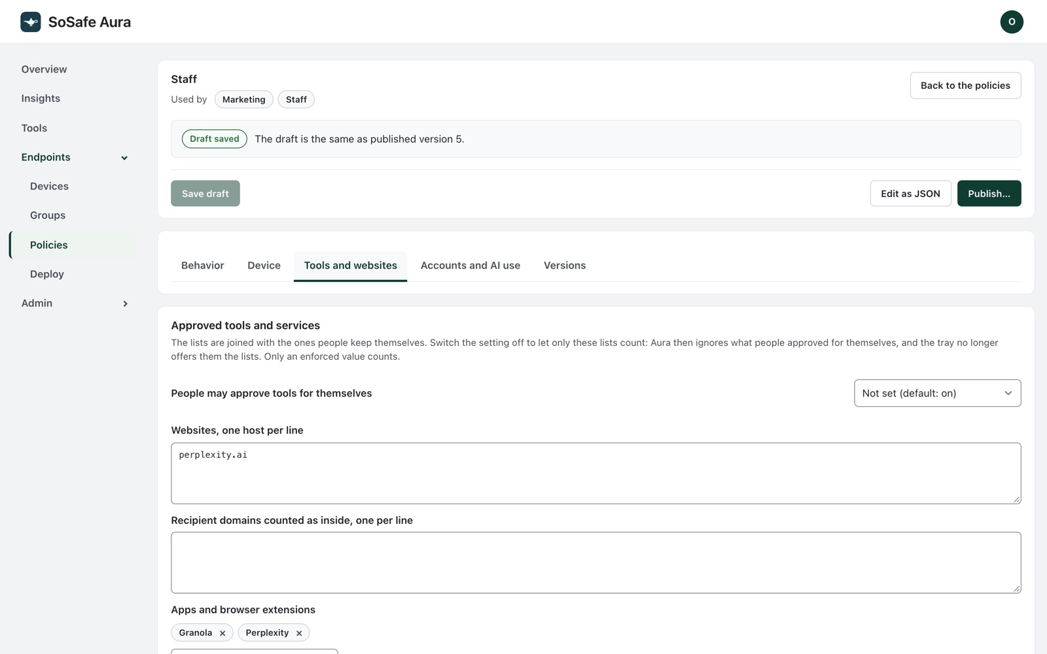Go to the Groups page
The width and height of the screenshot is (1047, 654).
(x=48, y=215)
